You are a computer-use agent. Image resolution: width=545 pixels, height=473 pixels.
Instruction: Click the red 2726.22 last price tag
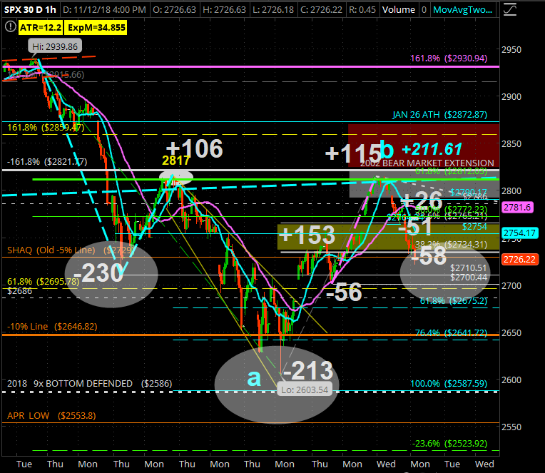pyautogui.click(x=527, y=258)
